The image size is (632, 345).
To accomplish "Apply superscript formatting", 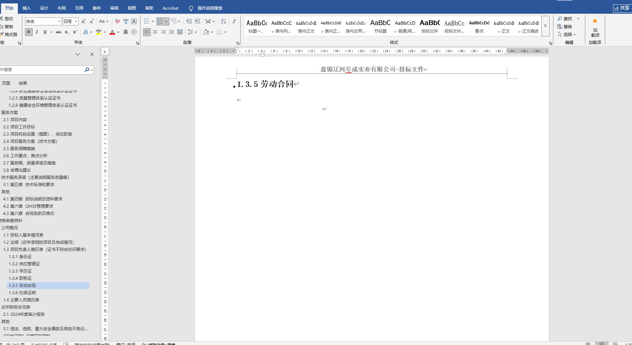I will click(x=75, y=32).
